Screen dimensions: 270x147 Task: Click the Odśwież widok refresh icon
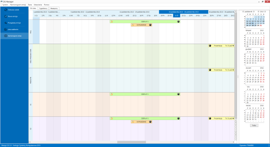tap(6, 10)
